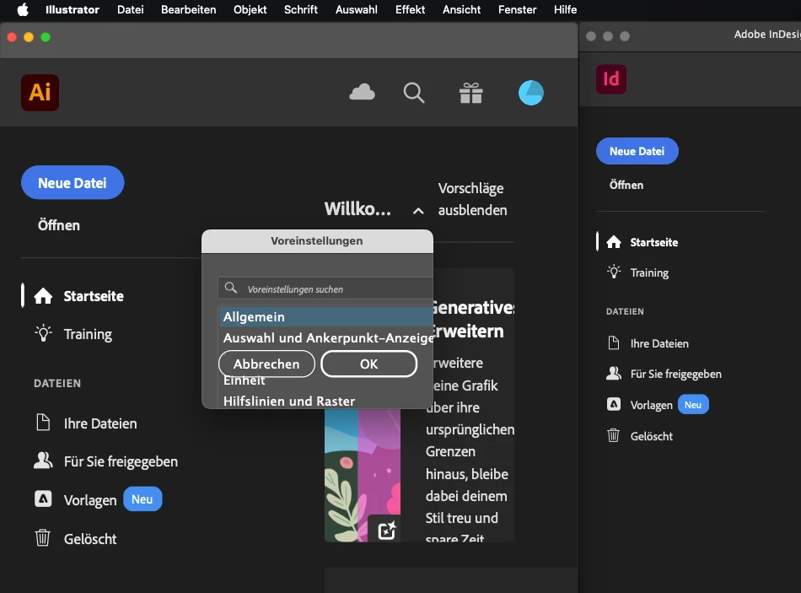The image size is (801, 593).
Task: Click the Vorlagen template icon in InDesign
Action: pyautogui.click(x=614, y=404)
